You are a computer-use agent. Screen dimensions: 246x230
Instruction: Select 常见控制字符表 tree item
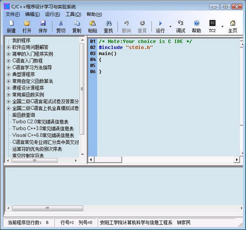coord(28,156)
